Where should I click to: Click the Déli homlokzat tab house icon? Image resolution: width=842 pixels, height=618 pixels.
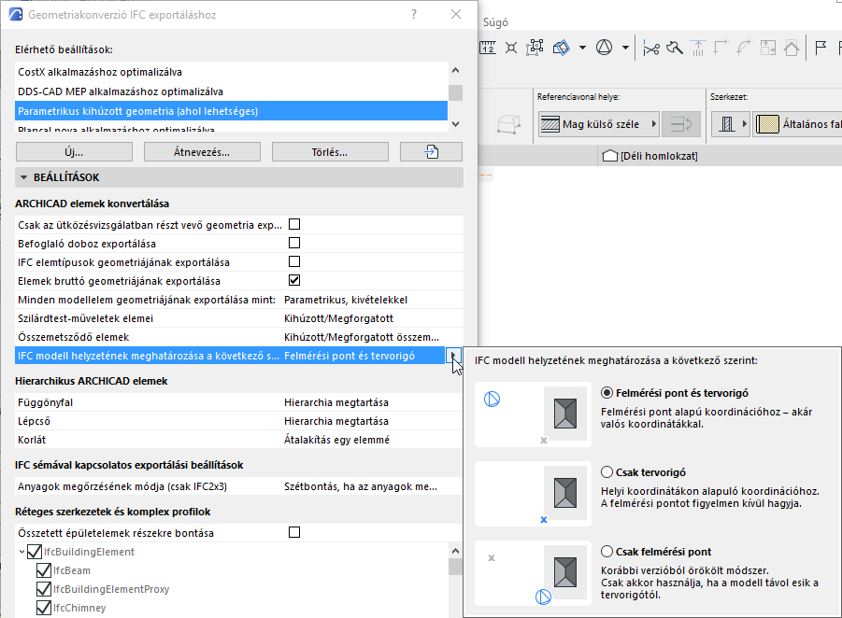point(610,156)
